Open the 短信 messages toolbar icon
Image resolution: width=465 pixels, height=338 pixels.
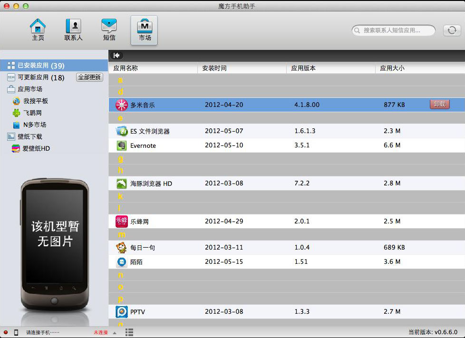click(x=109, y=29)
